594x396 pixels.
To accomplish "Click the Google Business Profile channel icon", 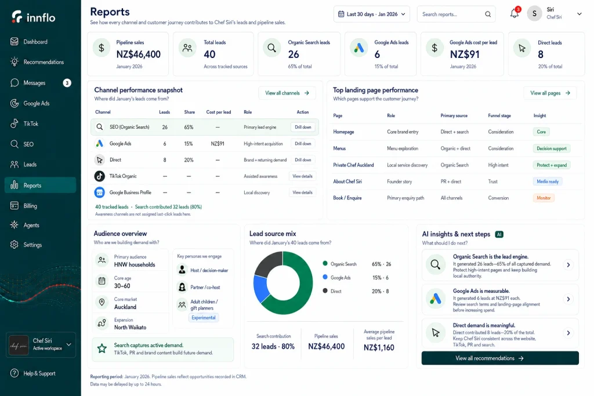I will point(99,192).
